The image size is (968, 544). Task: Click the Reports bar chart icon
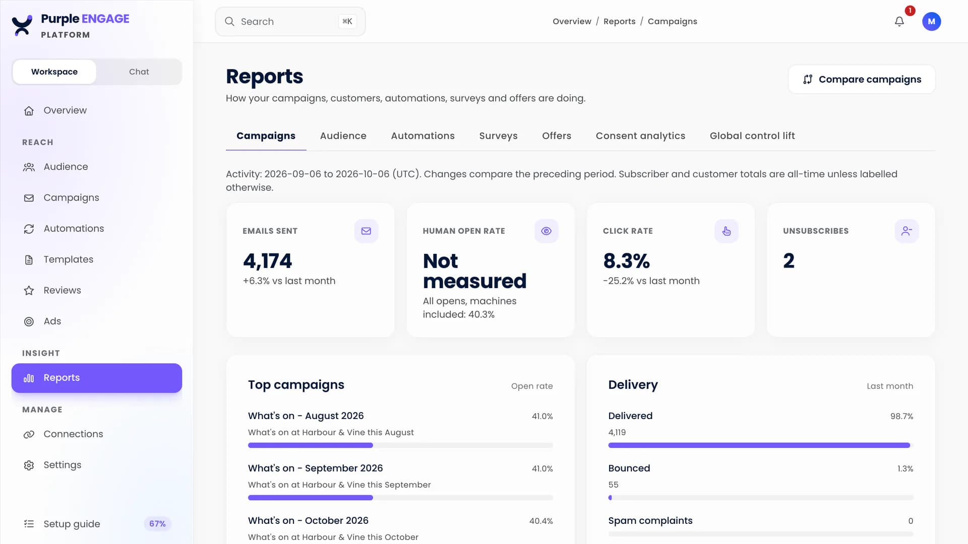[29, 378]
